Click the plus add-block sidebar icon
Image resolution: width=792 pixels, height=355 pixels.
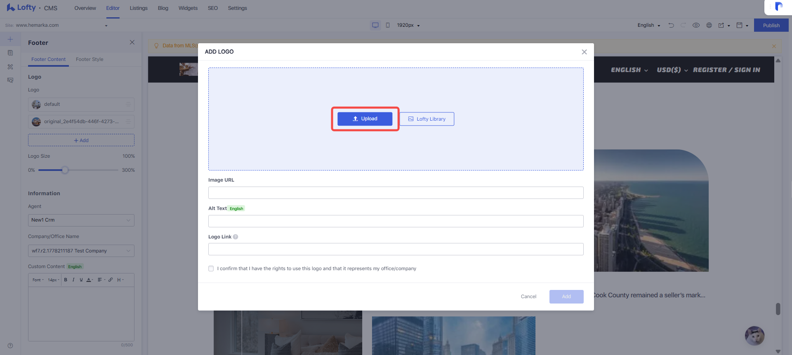[10, 40]
